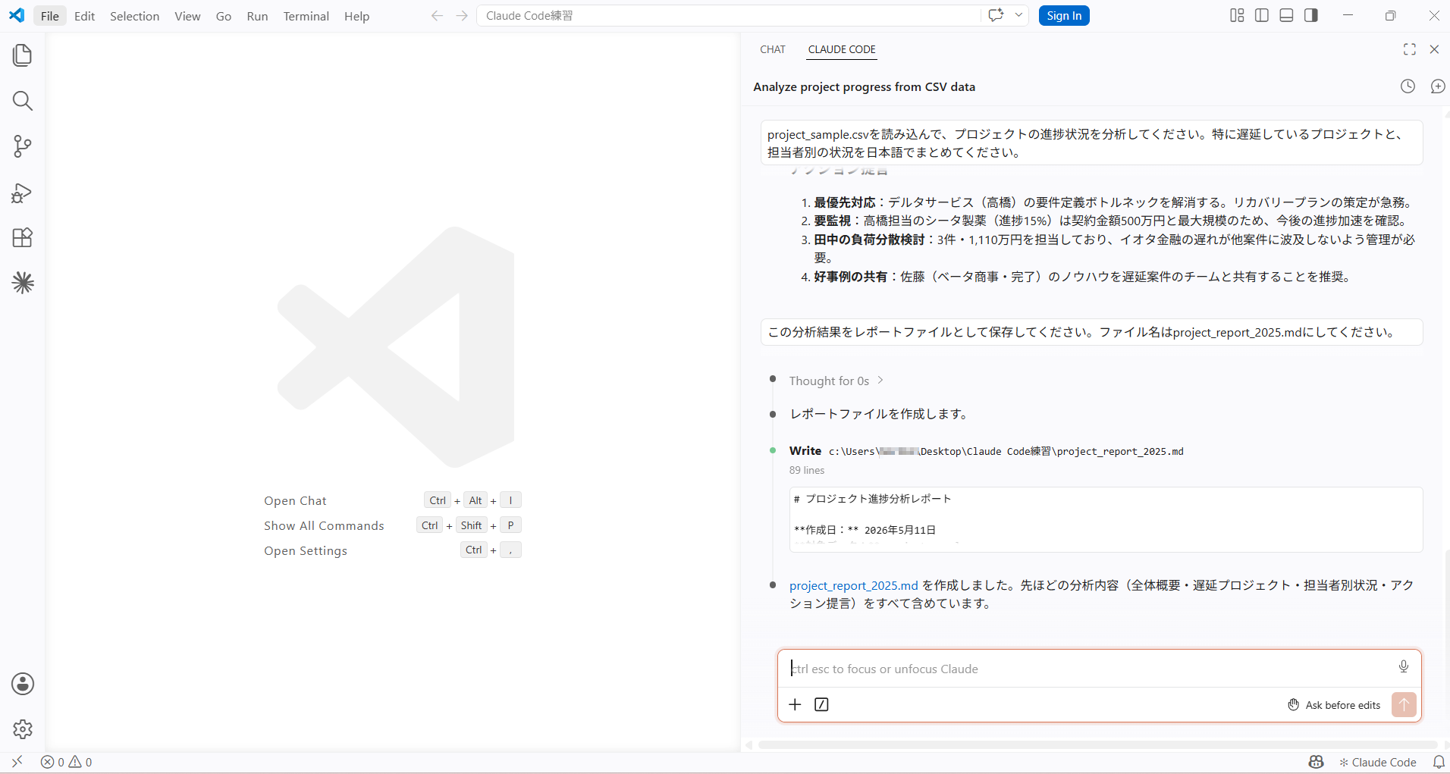Image resolution: width=1450 pixels, height=774 pixels.
Task: Open Source Control view
Action: [x=23, y=146]
